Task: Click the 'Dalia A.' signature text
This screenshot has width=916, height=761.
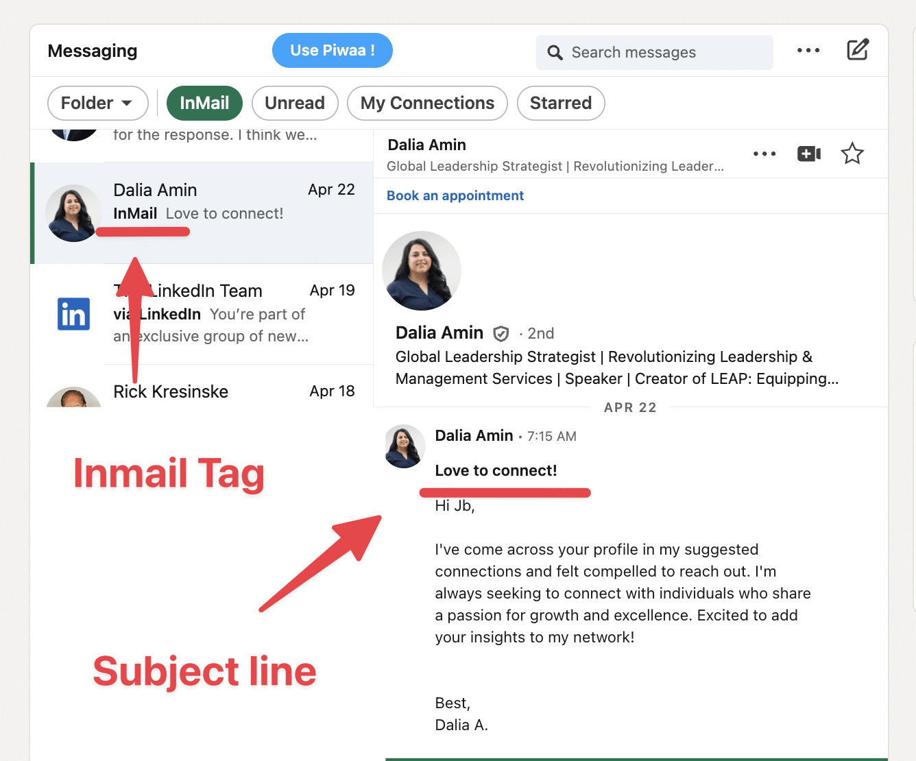Action: (x=461, y=725)
